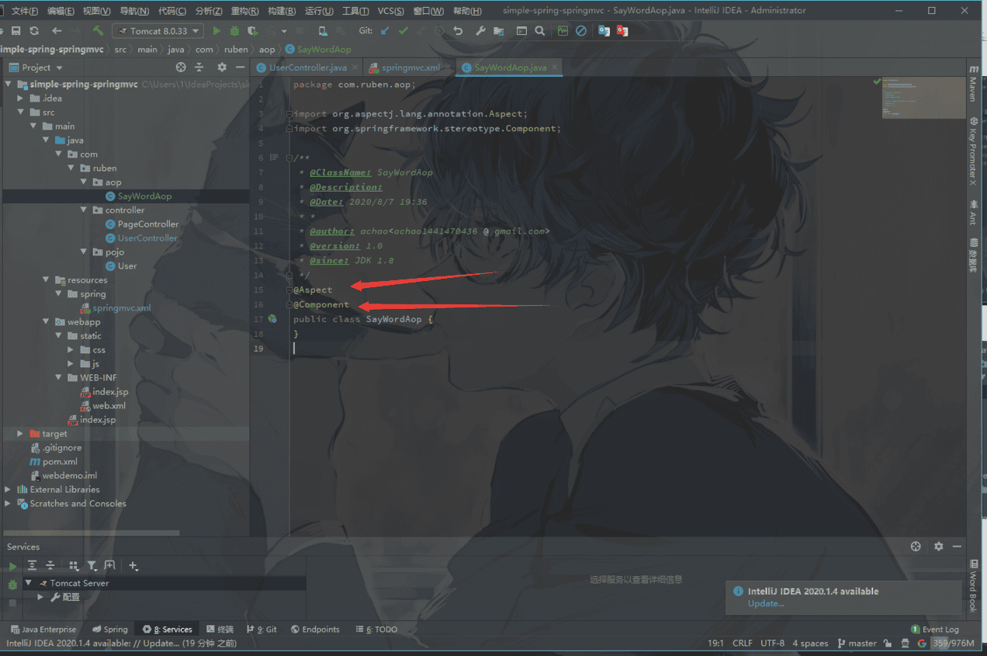The height and width of the screenshot is (656, 987).
Task: Click the green Run button in toolbar
Action: [x=216, y=31]
